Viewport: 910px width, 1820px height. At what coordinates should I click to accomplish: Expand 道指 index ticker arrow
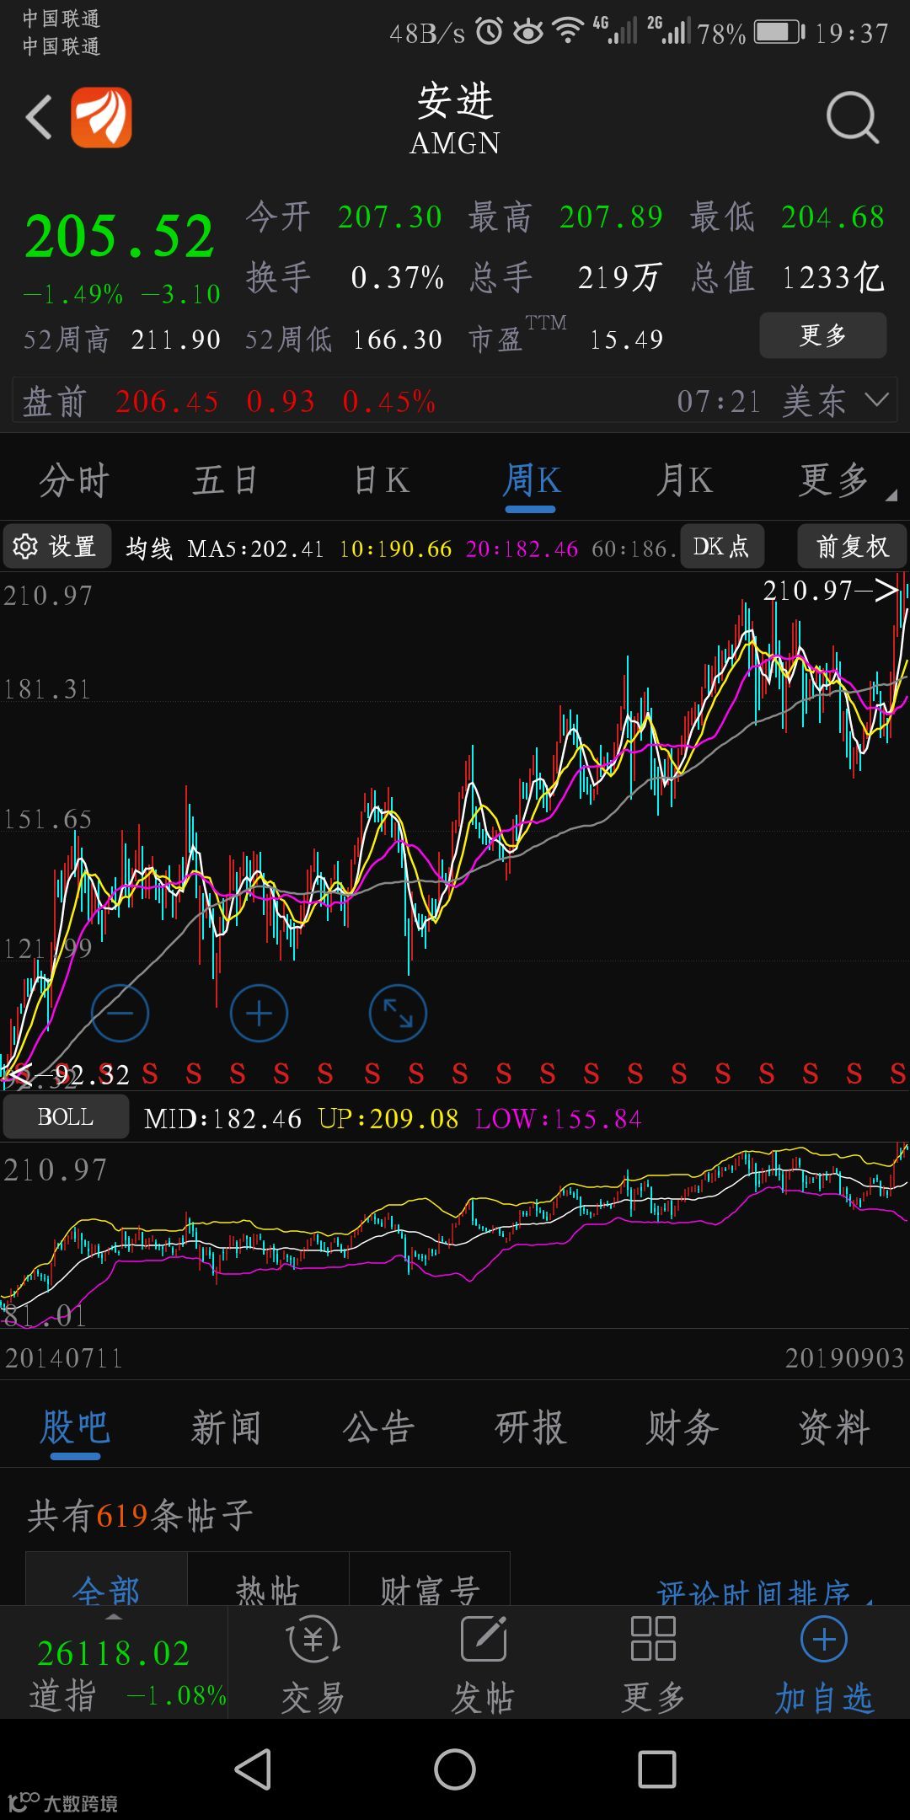pos(113,1617)
